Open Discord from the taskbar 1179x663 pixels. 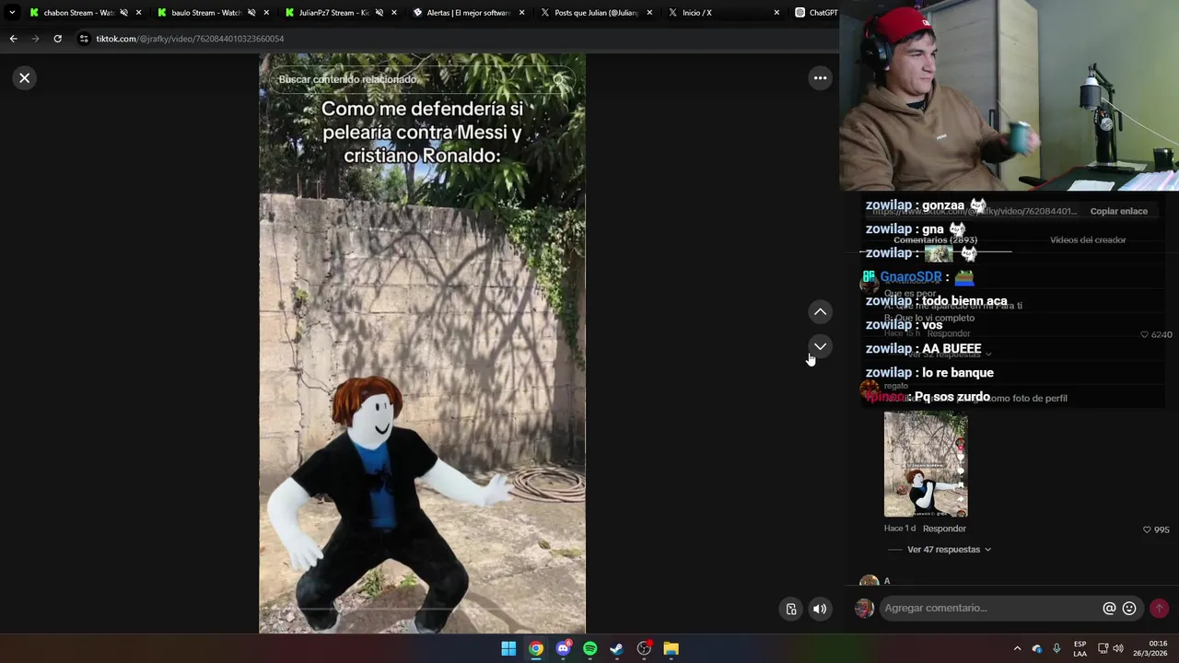pos(563,649)
